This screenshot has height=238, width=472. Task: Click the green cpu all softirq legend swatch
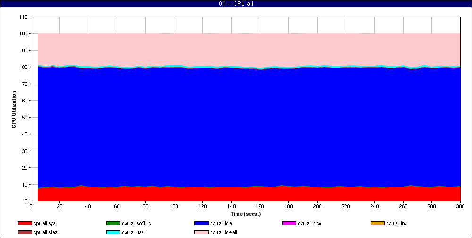click(113, 223)
